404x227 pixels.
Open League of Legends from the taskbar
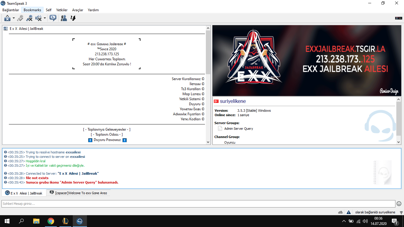(x=65, y=221)
